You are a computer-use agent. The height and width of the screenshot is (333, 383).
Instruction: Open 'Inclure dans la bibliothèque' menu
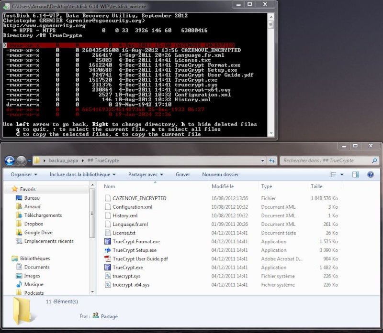(82, 174)
